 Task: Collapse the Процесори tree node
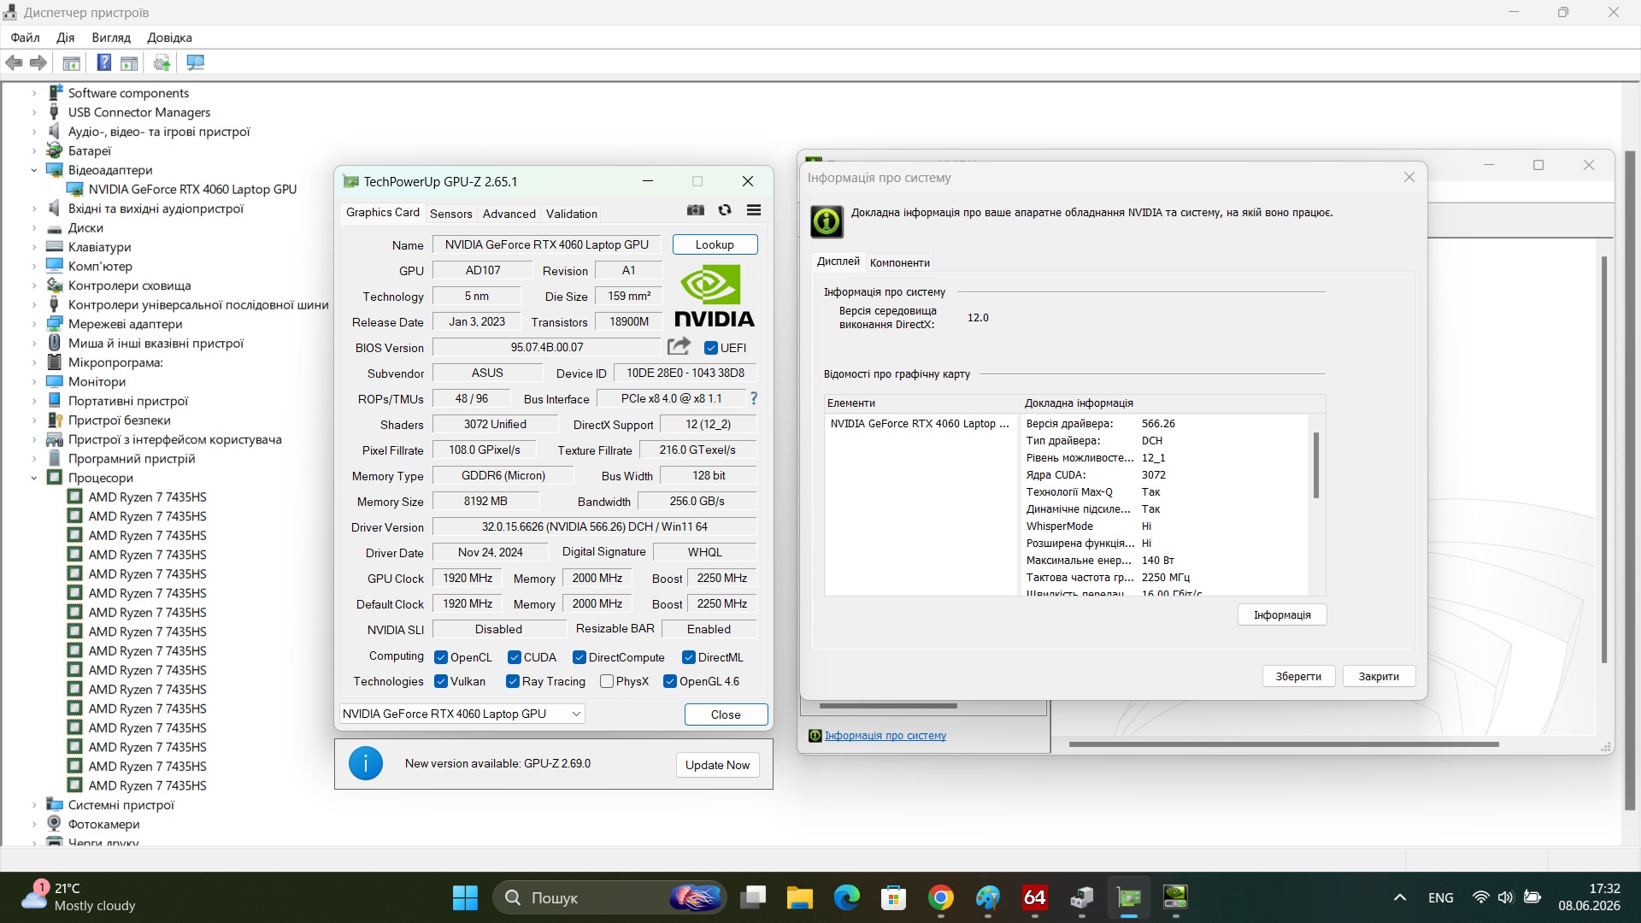34,478
